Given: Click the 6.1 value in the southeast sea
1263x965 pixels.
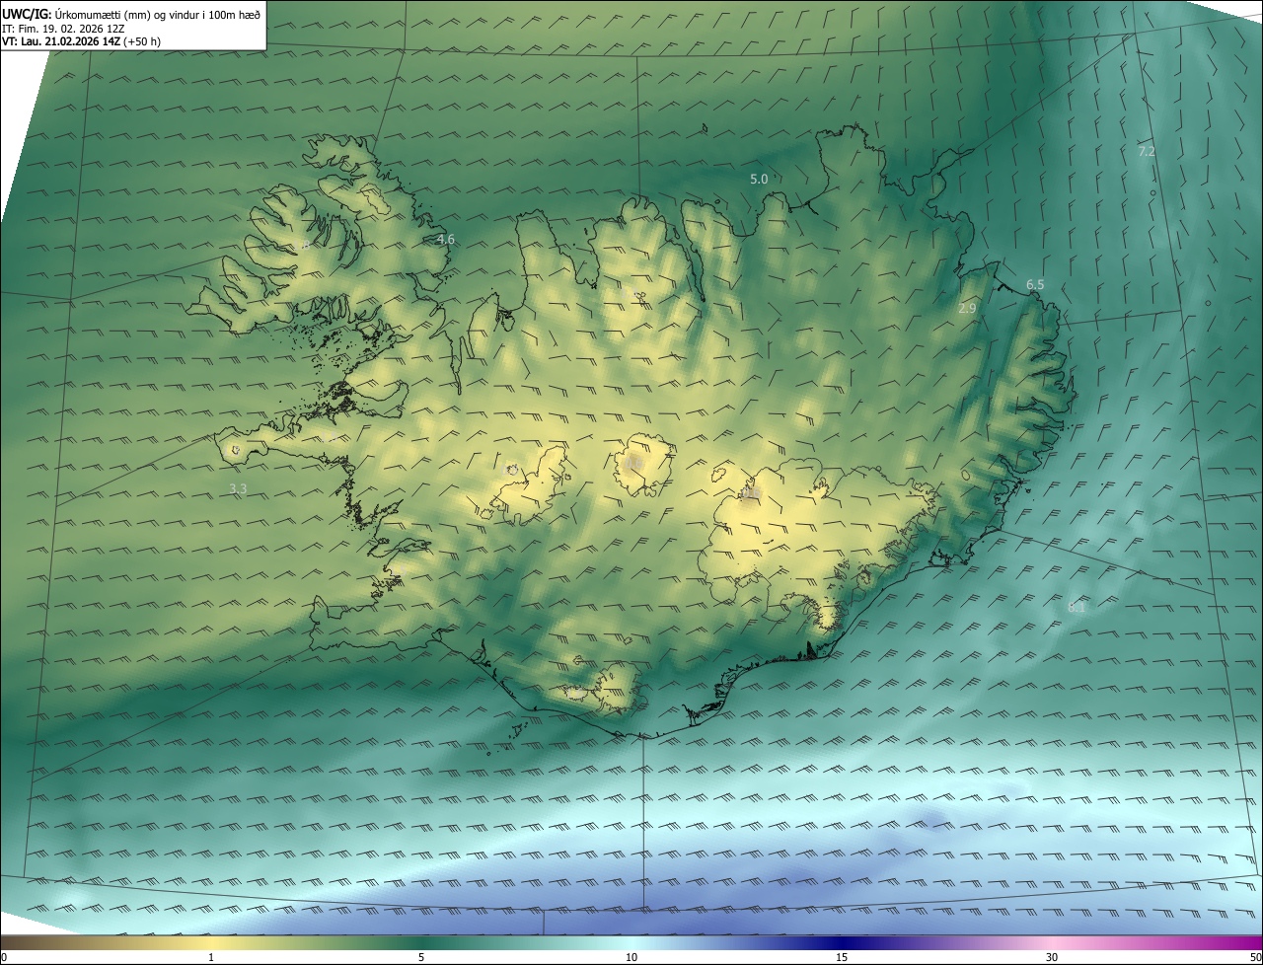Looking at the screenshot, I should [x=1077, y=607].
